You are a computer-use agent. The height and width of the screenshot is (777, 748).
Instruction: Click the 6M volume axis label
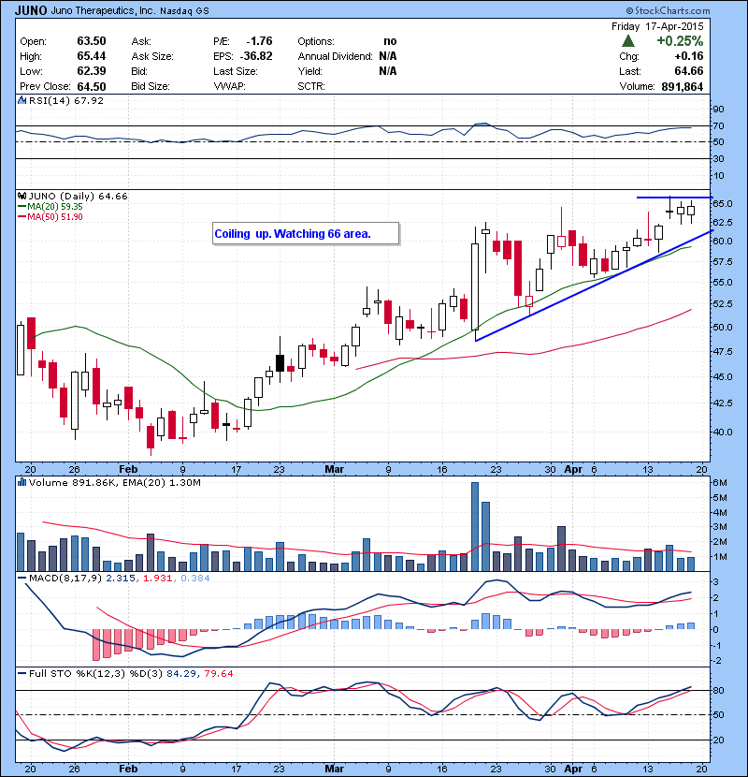(719, 483)
